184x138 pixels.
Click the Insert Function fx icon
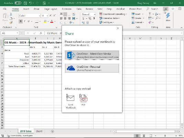(x=41, y=33)
